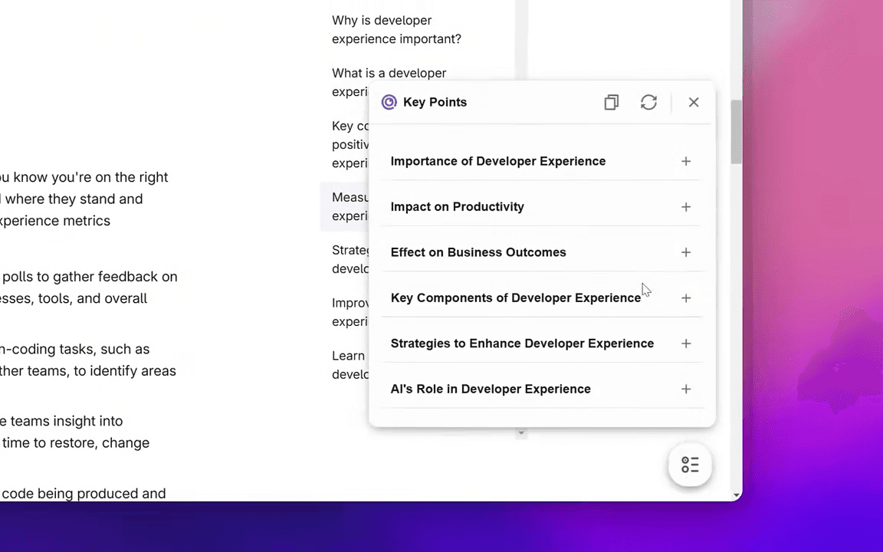Image resolution: width=883 pixels, height=552 pixels.
Task: Click plus icon beside AI's Role in Developer Experience
Action: click(686, 389)
